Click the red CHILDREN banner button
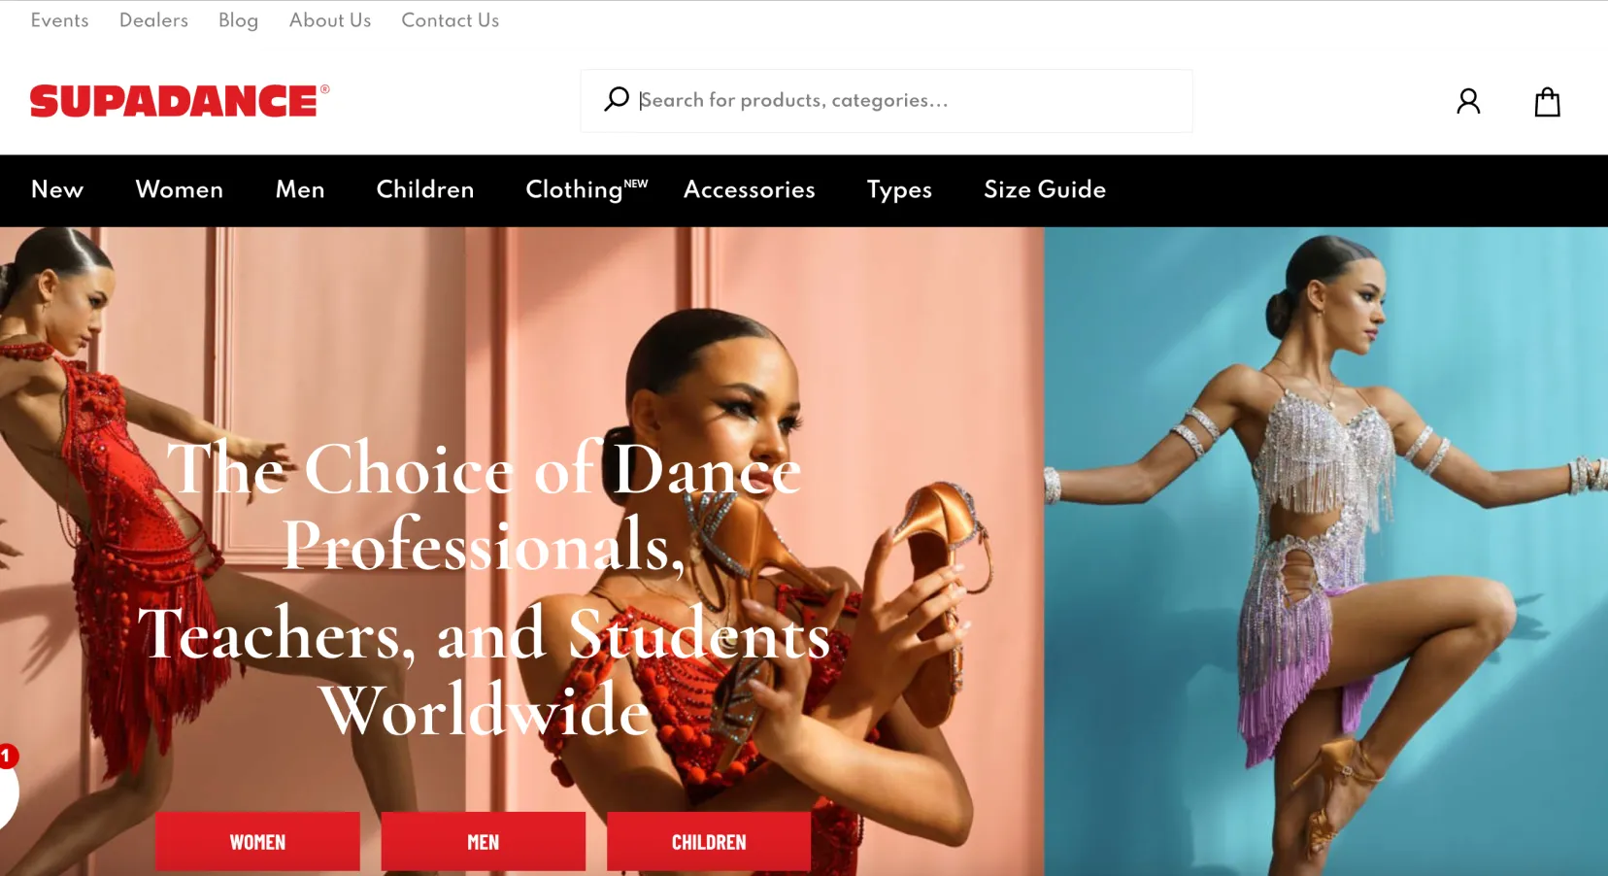 click(709, 842)
